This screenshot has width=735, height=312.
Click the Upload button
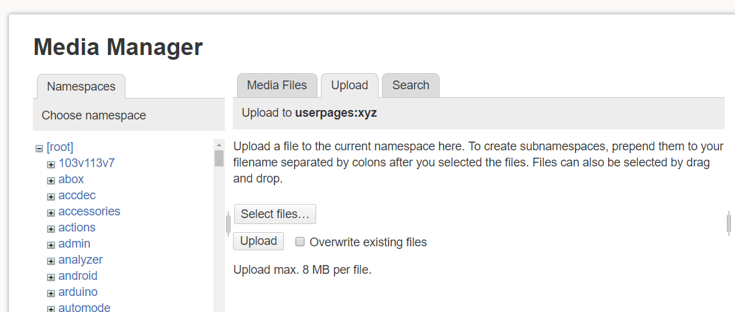(258, 242)
